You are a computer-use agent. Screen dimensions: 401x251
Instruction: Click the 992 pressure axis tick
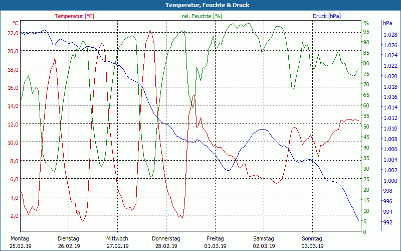coord(388,222)
